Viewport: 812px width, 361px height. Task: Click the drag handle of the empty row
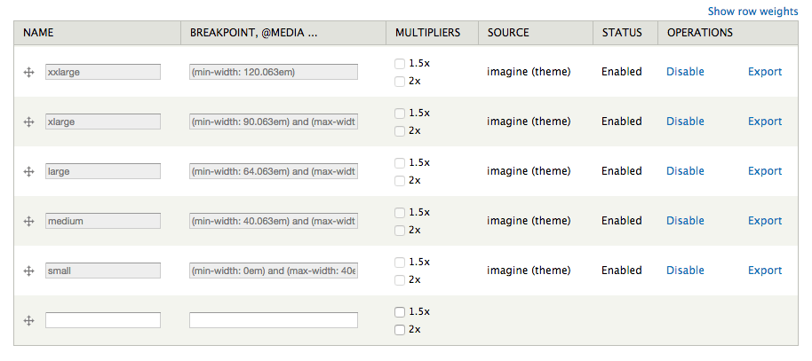click(29, 321)
